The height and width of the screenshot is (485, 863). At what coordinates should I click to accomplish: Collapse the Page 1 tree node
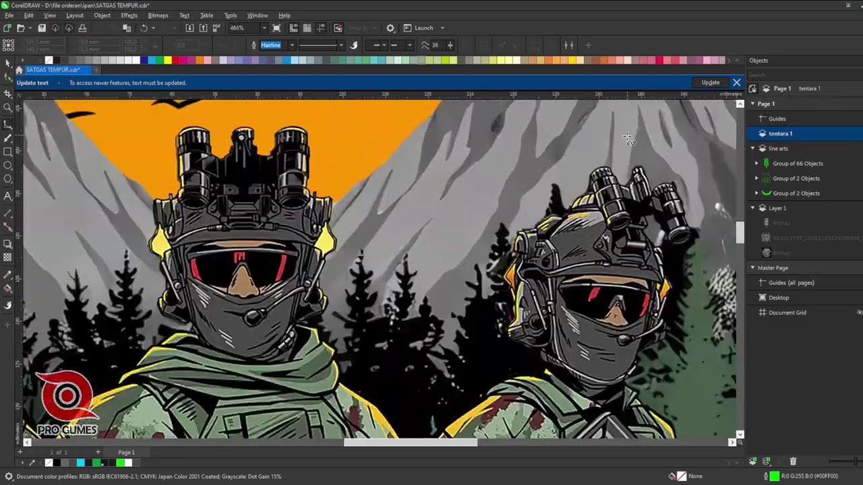(x=752, y=104)
